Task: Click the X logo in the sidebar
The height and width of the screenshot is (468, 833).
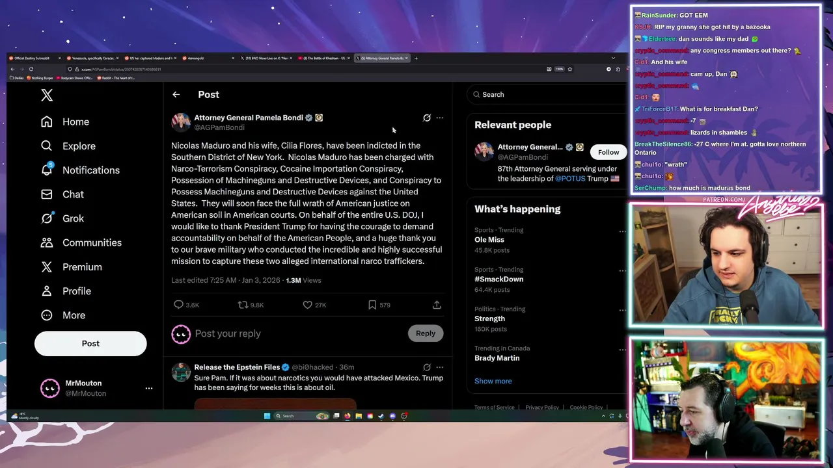Action: (47, 96)
